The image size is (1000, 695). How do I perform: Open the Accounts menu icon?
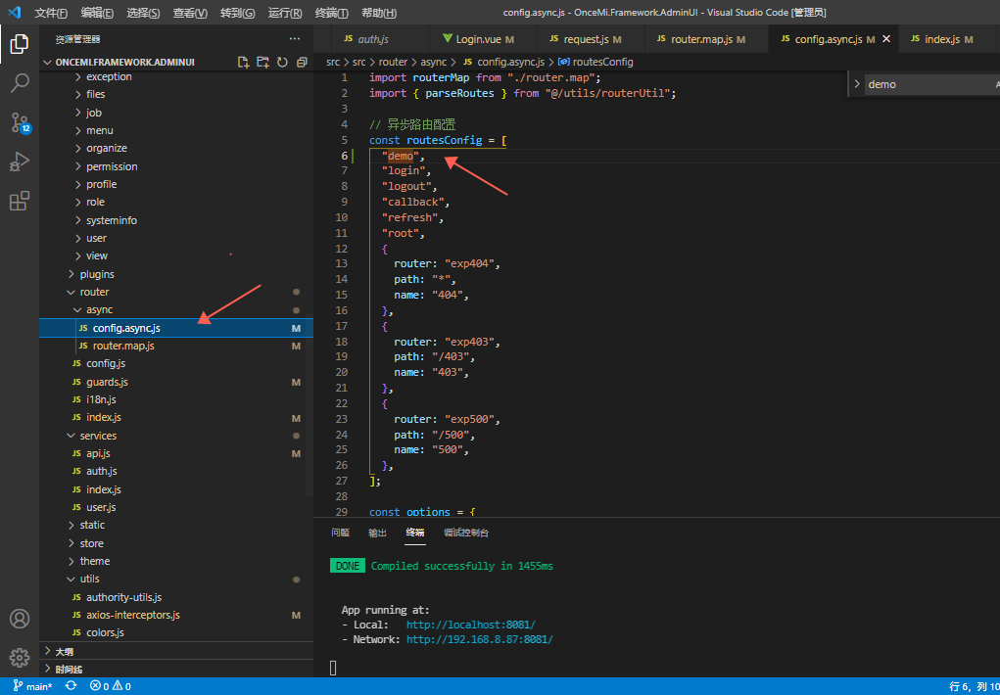[x=20, y=619]
